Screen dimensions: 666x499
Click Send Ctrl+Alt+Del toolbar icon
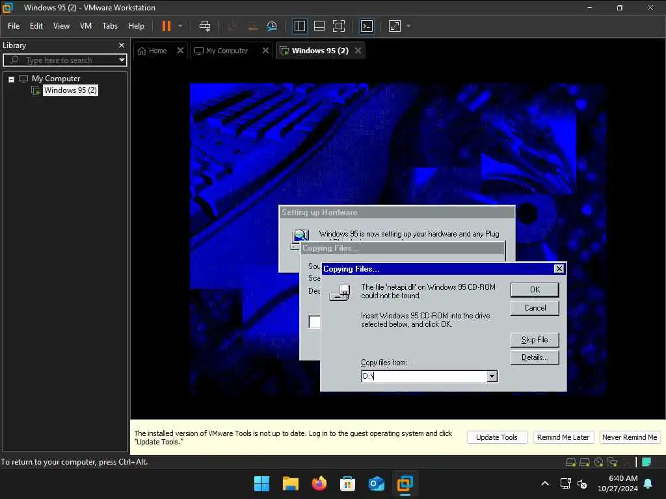pyautogui.click(x=205, y=26)
